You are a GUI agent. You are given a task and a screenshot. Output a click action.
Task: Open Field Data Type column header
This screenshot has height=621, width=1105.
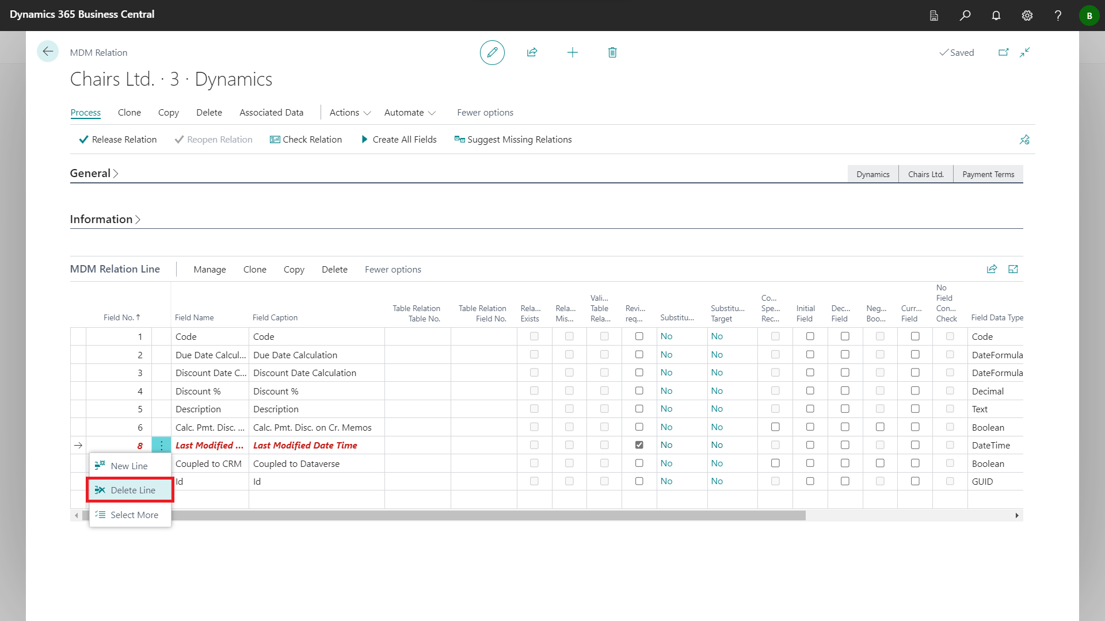click(997, 317)
